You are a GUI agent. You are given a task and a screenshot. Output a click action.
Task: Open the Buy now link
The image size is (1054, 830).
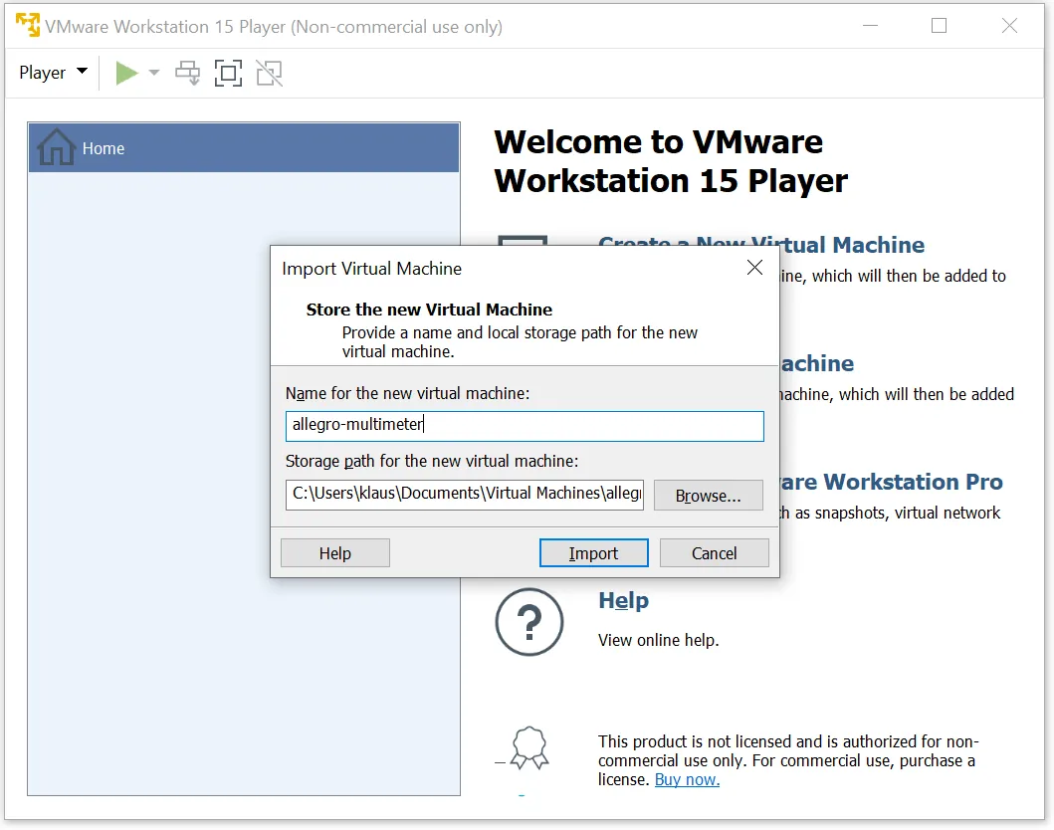pos(687,780)
